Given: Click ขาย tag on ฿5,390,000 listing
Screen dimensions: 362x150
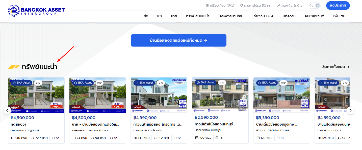Looking at the screenshot, I should pyautogui.click(x=283, y=83).
